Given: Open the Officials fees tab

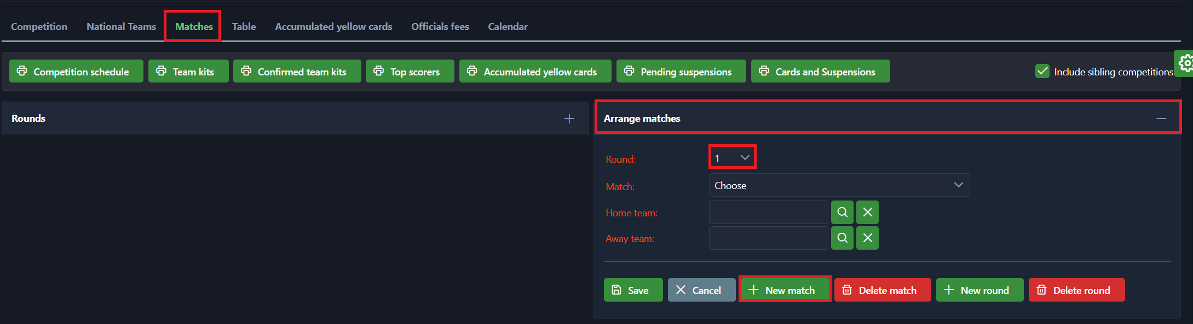Looking at the screenshot, I should tap(440, 27).
